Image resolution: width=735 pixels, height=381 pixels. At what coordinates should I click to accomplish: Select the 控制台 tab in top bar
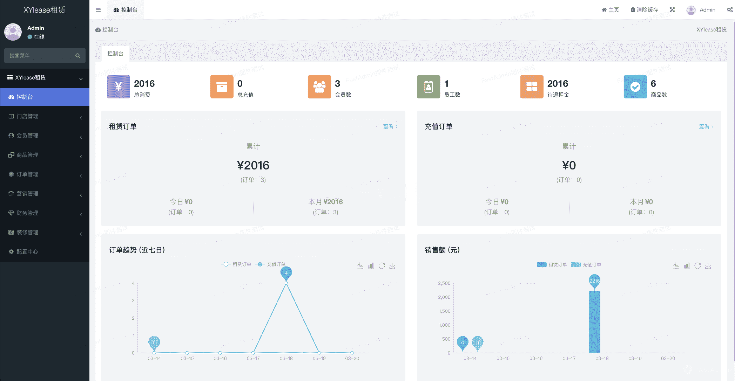(x=125, y=10)
